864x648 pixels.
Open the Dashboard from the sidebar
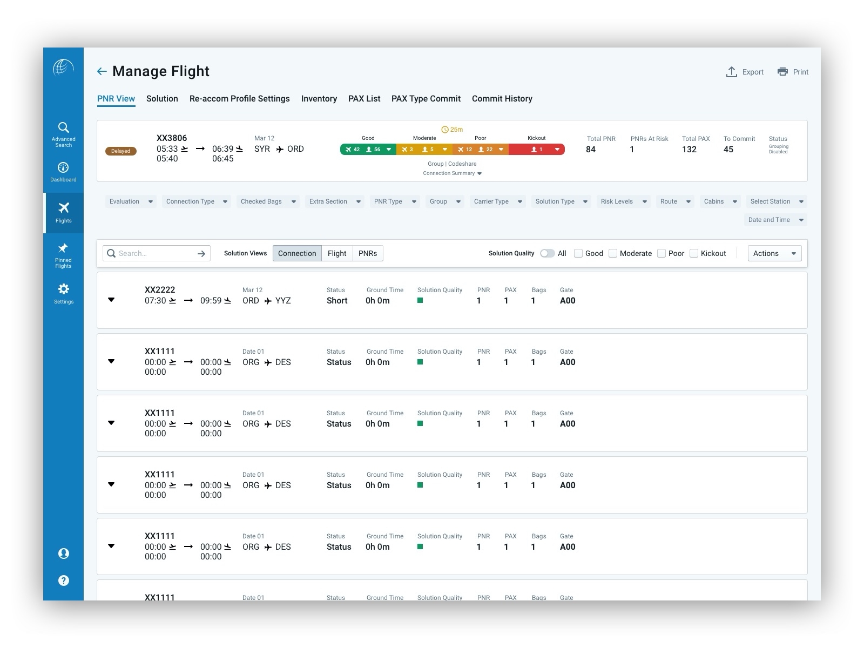(63, 170)
